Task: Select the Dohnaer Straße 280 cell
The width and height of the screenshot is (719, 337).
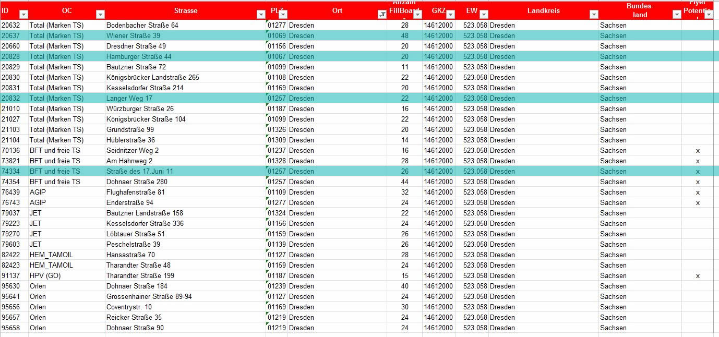Action: coord(185,182)
